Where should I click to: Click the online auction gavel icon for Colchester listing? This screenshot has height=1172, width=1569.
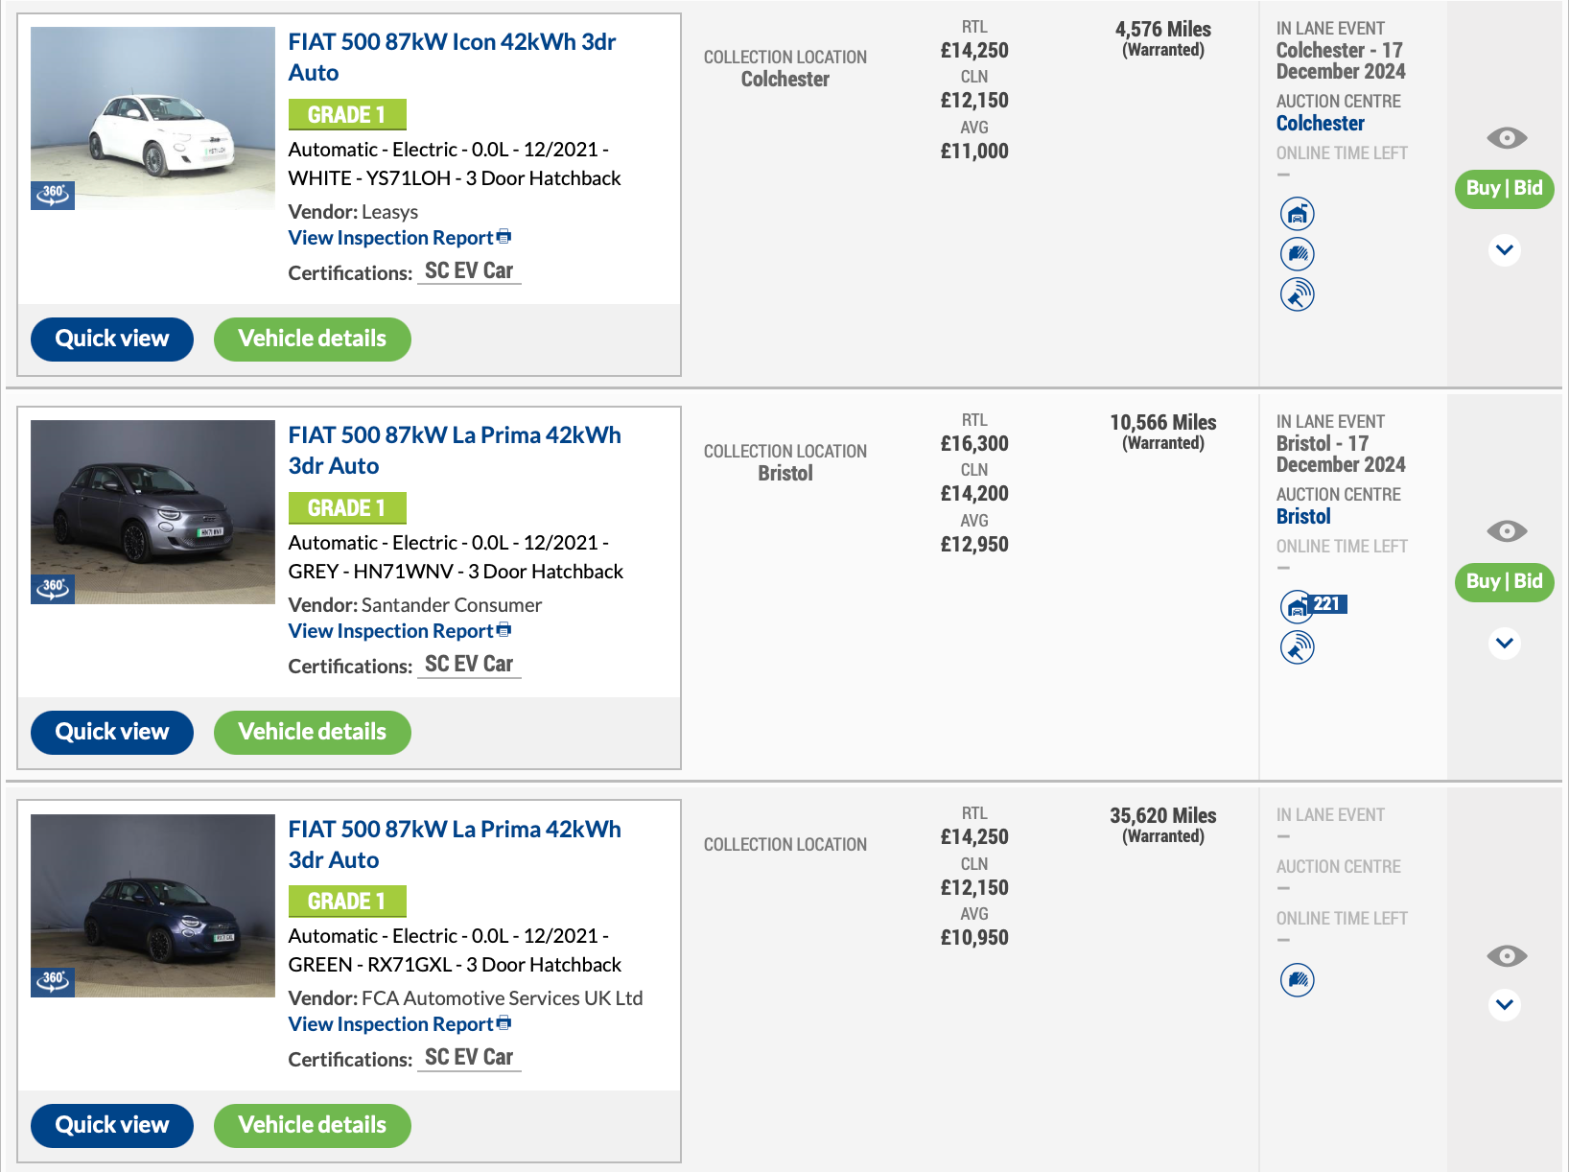click(1297, 294)
